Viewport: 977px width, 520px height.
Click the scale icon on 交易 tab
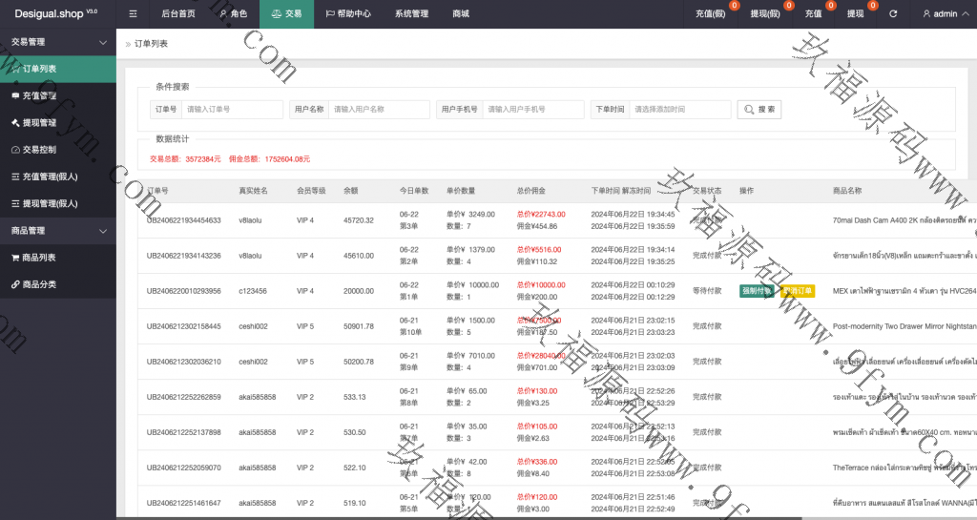[277, 14]
